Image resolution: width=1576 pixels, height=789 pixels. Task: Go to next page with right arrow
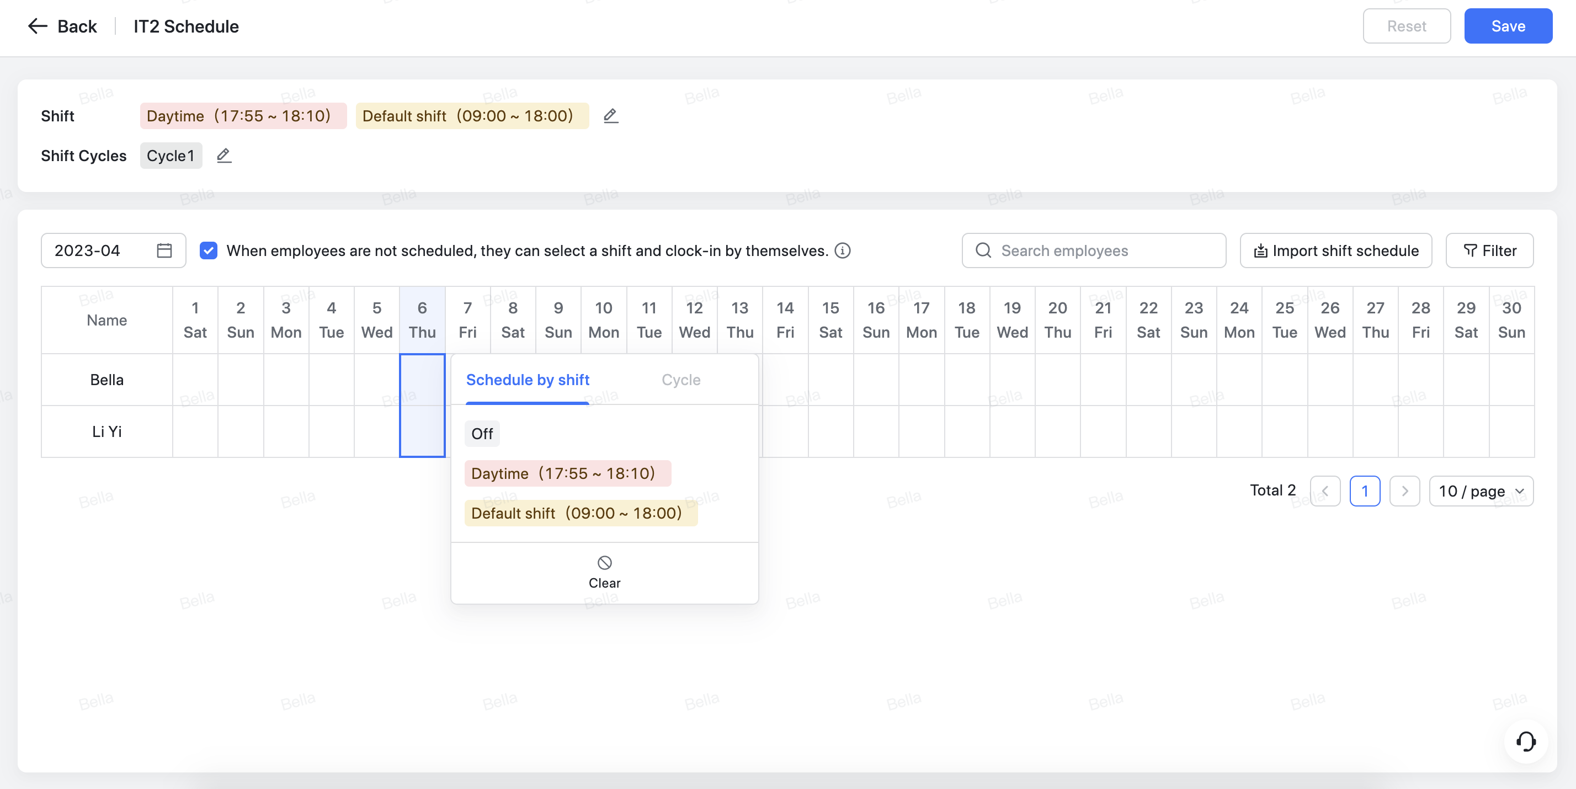[x=1405, y=491]
